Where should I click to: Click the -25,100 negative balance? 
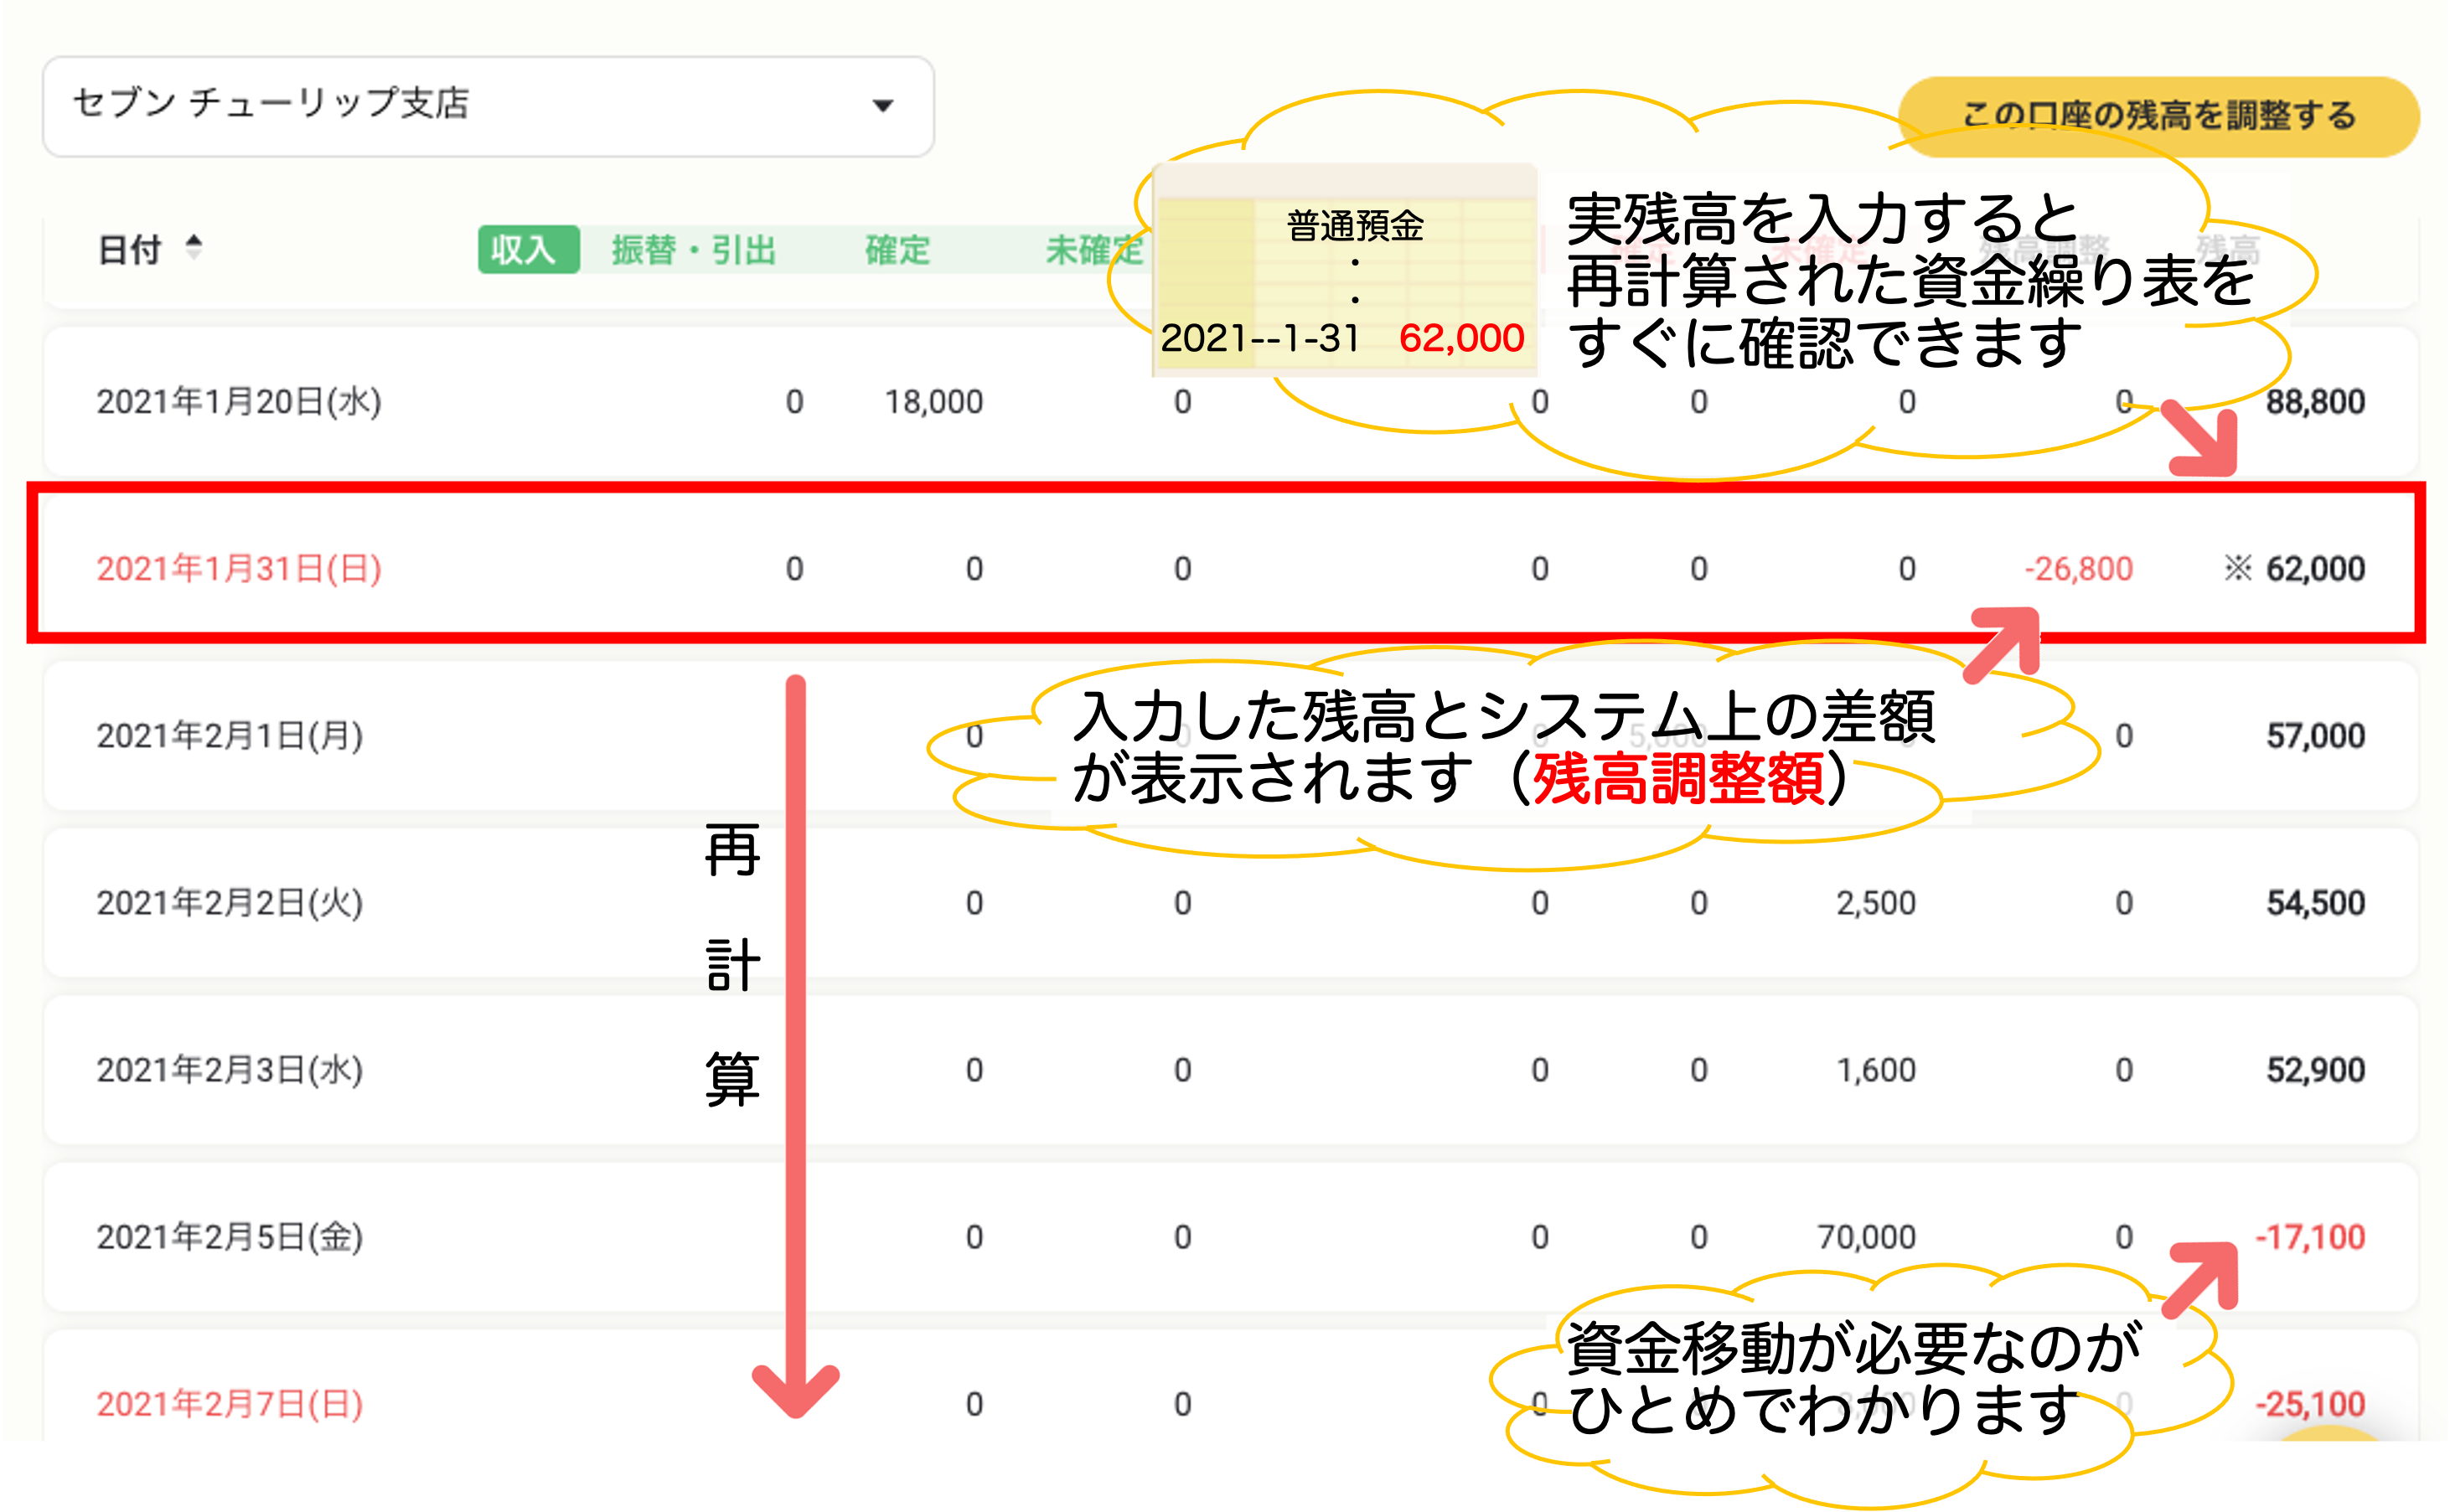pos(2310,1404)
